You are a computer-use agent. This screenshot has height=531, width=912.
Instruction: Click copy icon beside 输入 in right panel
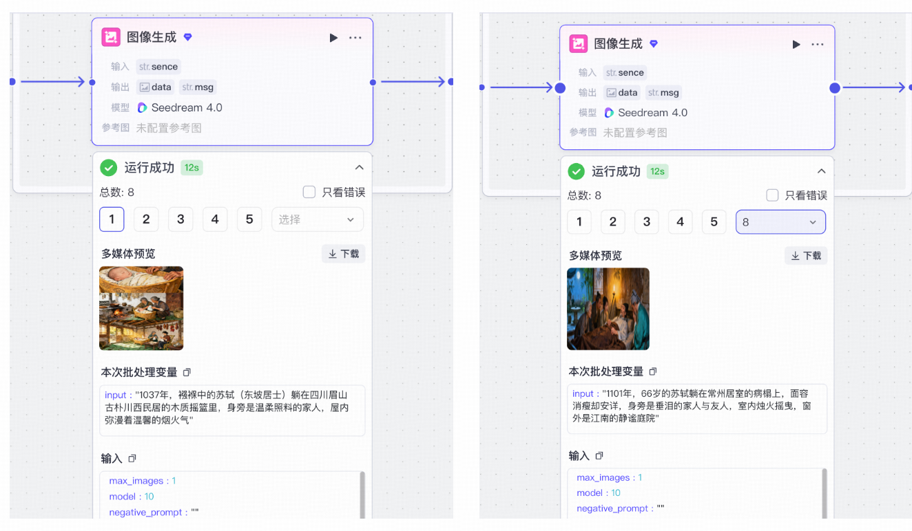click(x=599, y=456)
